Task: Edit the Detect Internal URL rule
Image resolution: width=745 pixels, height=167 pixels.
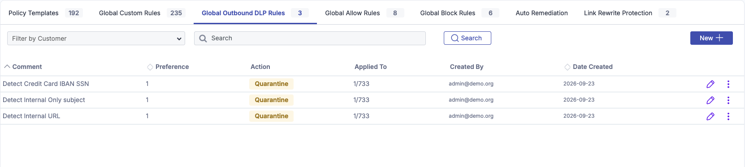Action: pos(710,116)
